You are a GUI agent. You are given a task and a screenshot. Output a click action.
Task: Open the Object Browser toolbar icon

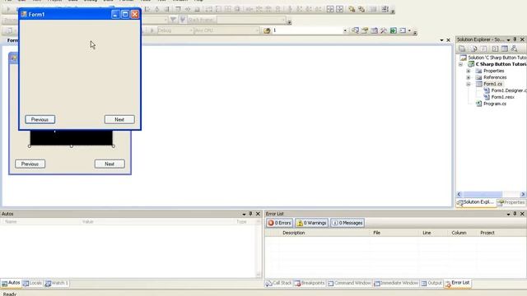pos(374,30)
